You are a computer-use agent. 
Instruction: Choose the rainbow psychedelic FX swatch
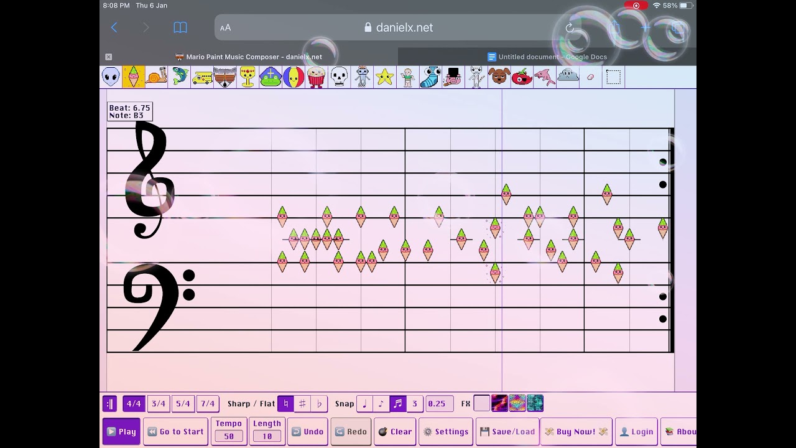517,404
